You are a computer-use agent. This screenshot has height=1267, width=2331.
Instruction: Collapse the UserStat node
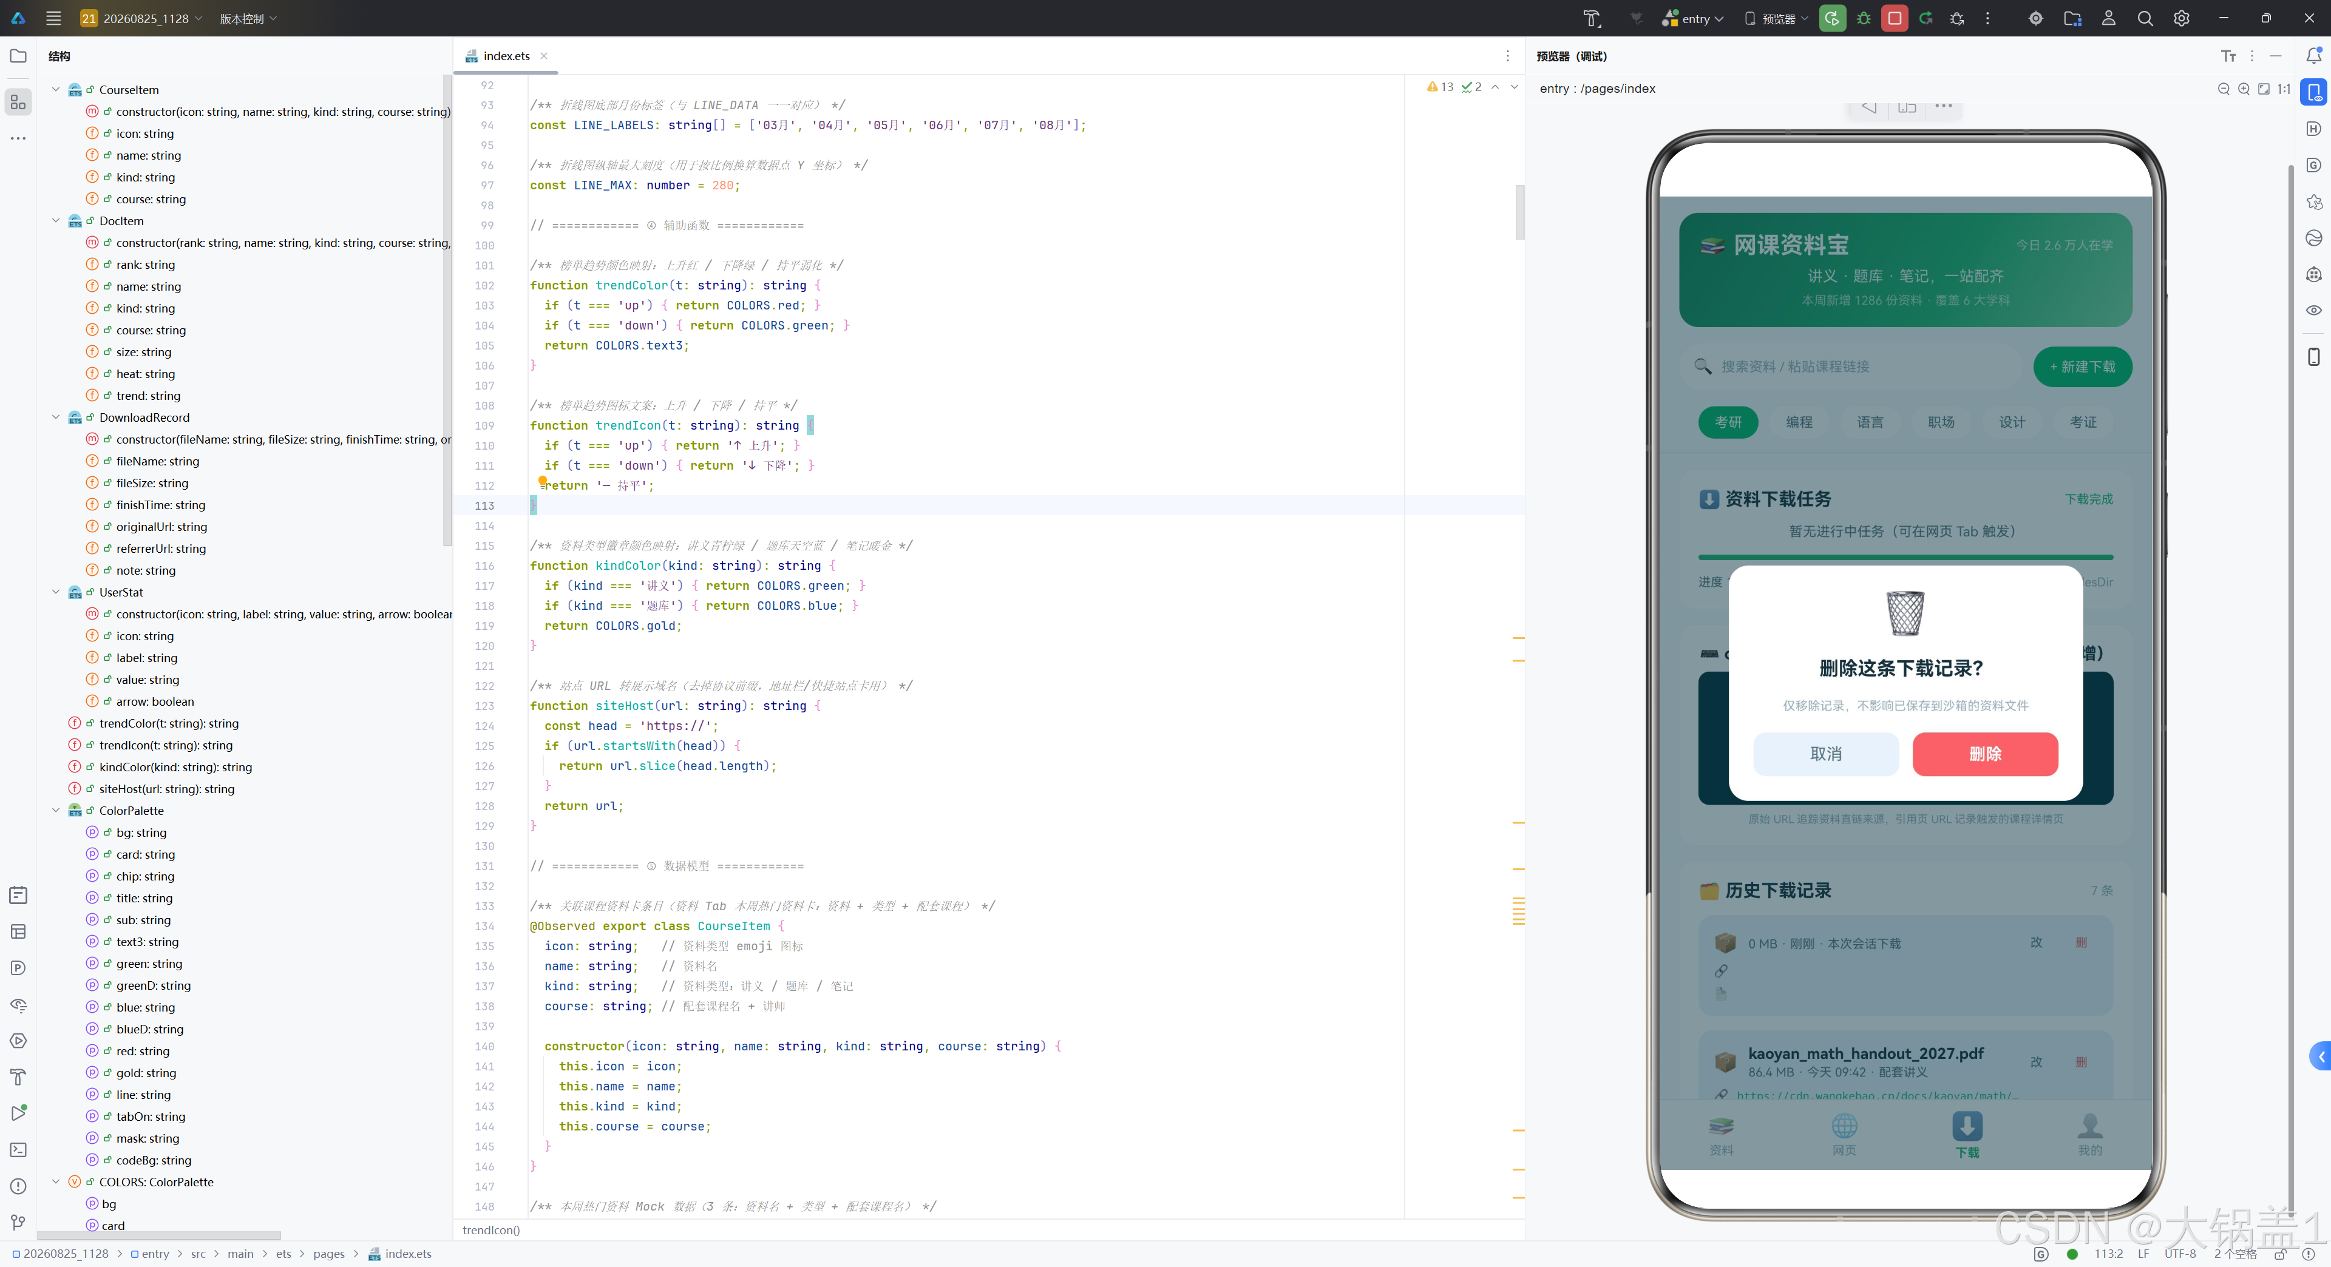click(56, 592)
